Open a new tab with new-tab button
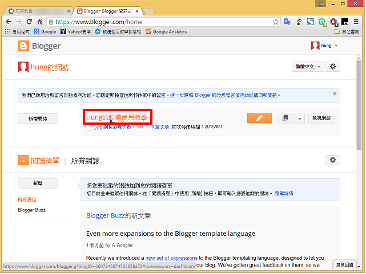The height and width of the screenshot is (274, 366). tap(148, 11)
